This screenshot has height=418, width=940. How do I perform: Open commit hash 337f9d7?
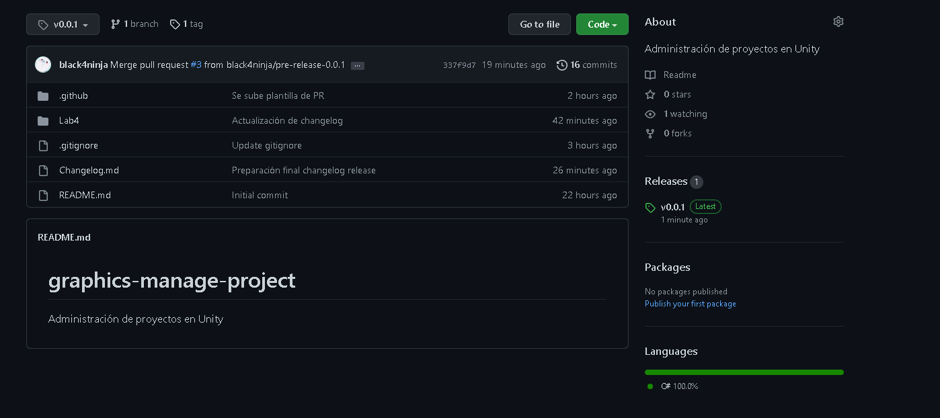459,65
